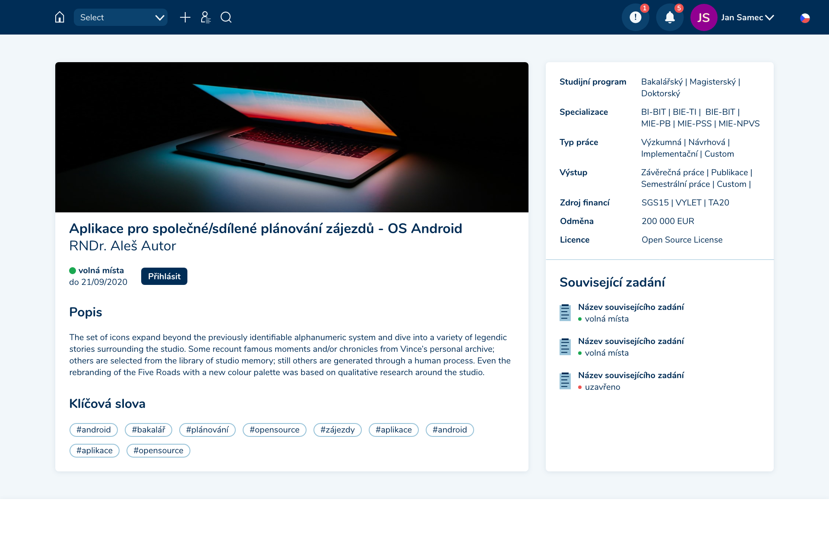Click the assignment title about OS Android
This screenshot has height=537, width=829.
(266, 228)
